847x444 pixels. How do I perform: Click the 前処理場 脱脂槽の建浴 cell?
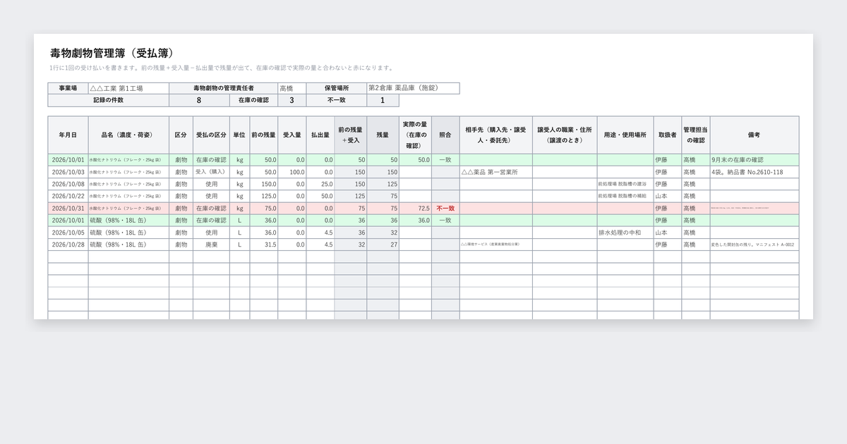pos(625,184)
